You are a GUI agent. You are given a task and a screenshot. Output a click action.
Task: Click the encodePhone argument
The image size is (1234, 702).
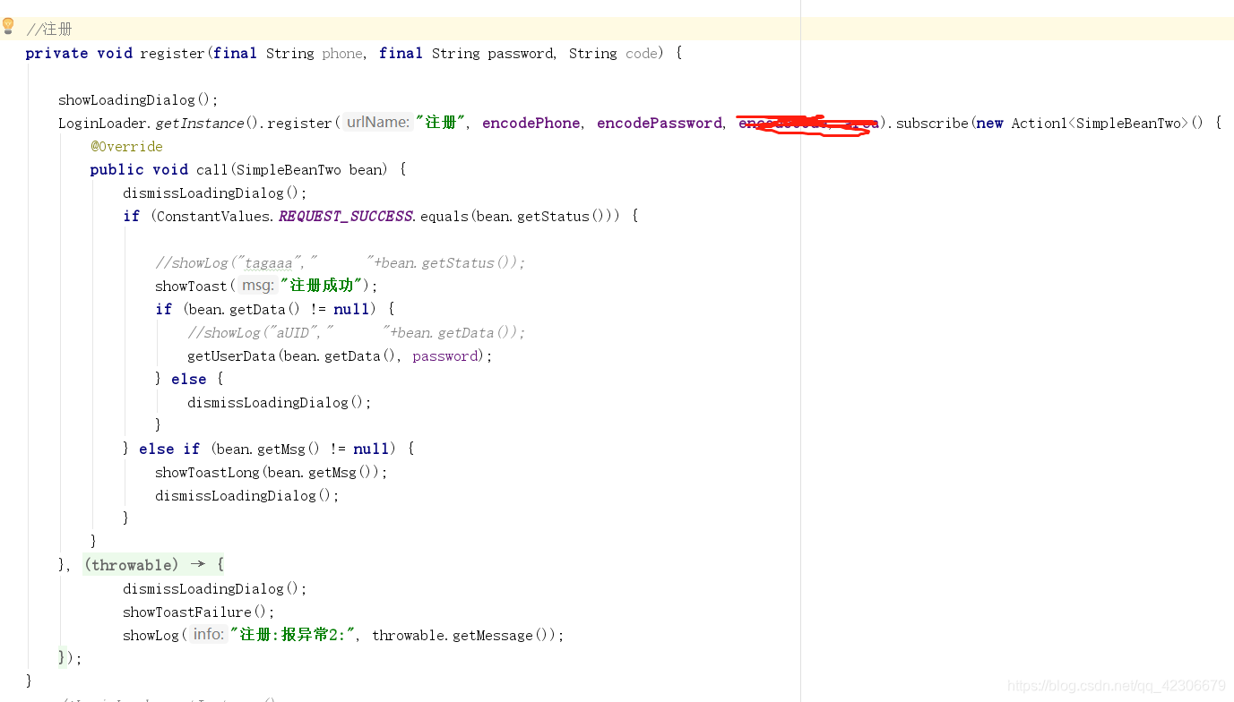point(531,124)
